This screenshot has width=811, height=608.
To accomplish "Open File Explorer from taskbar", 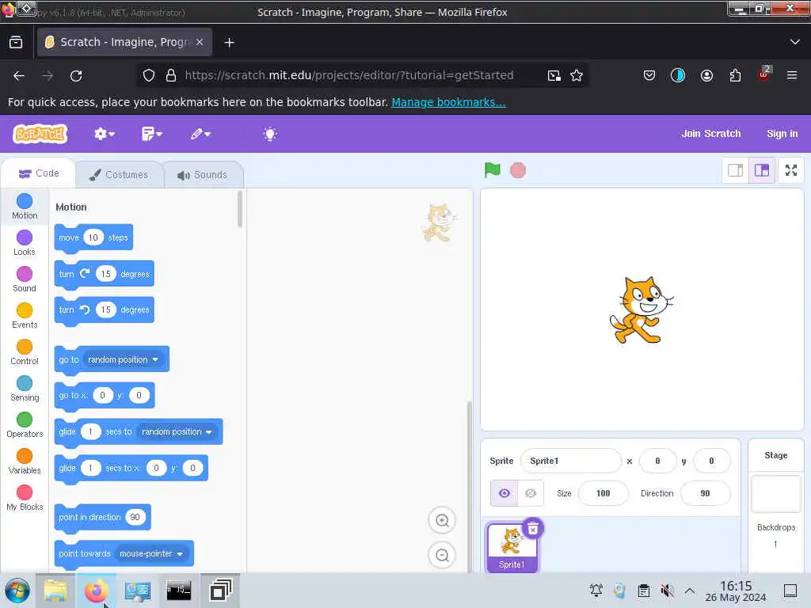I will tap(55, 591).
